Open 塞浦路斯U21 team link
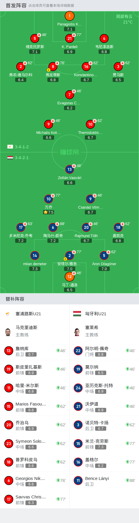This screenshot has height=523, width=139. coord(28,314)
